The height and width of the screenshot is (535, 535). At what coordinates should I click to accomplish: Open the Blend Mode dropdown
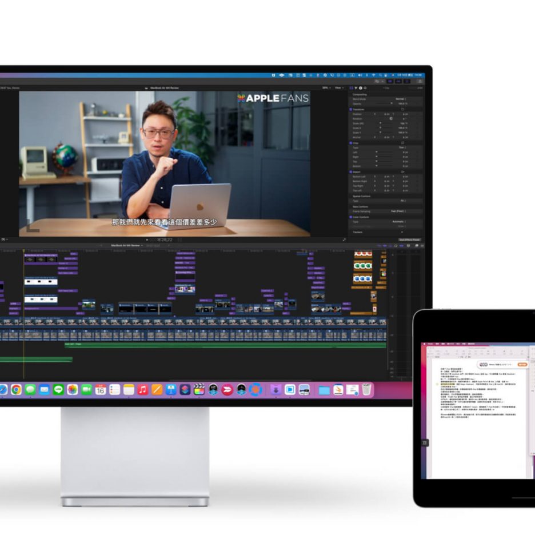tap(401, 99)
